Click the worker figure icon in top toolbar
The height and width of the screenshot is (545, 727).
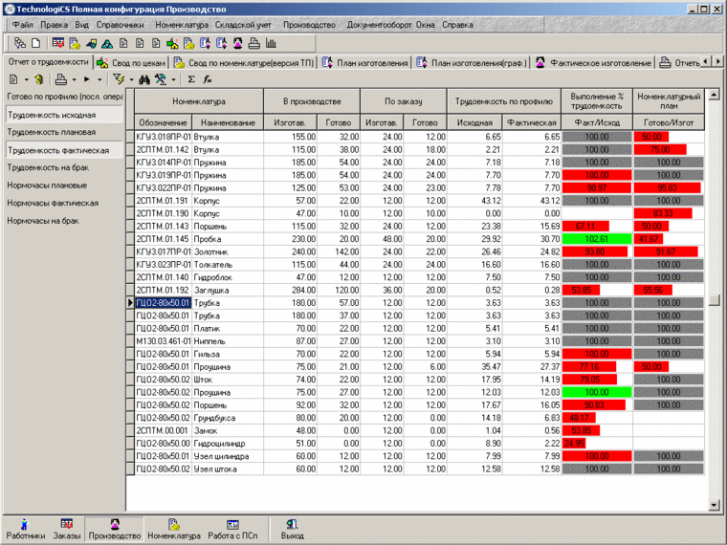(x=238, y=44)
